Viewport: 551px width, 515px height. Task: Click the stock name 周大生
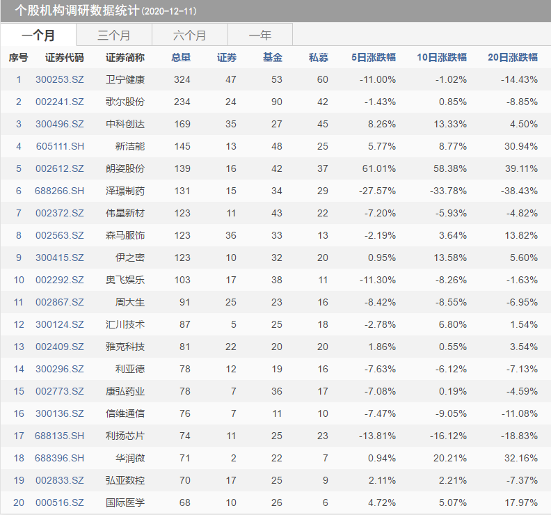pos(130,302)
